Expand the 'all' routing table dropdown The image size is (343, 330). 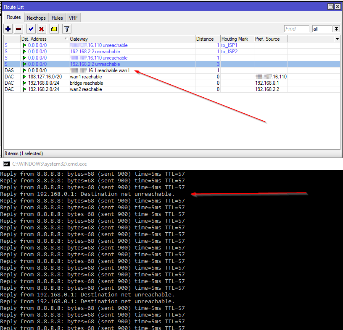click(x=336, y=29)
